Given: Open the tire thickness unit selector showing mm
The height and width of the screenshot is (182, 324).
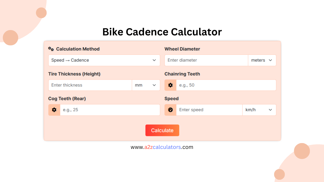Looking at the screenshot, I should 146,85.
